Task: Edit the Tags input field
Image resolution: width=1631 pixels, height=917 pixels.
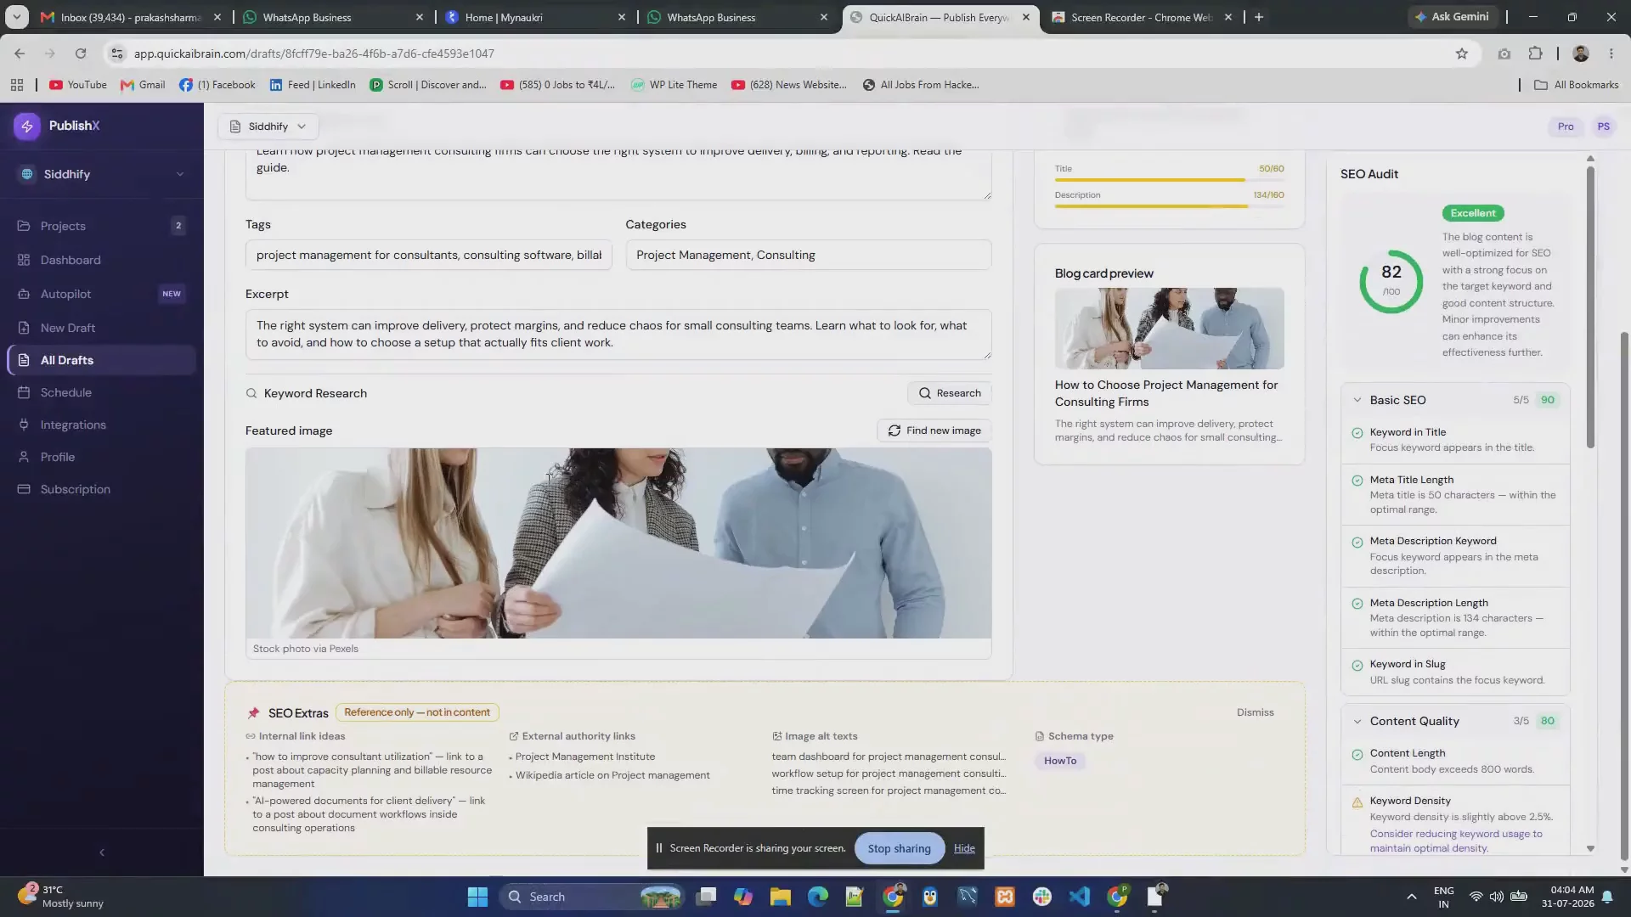Action: tap(429, 255)
